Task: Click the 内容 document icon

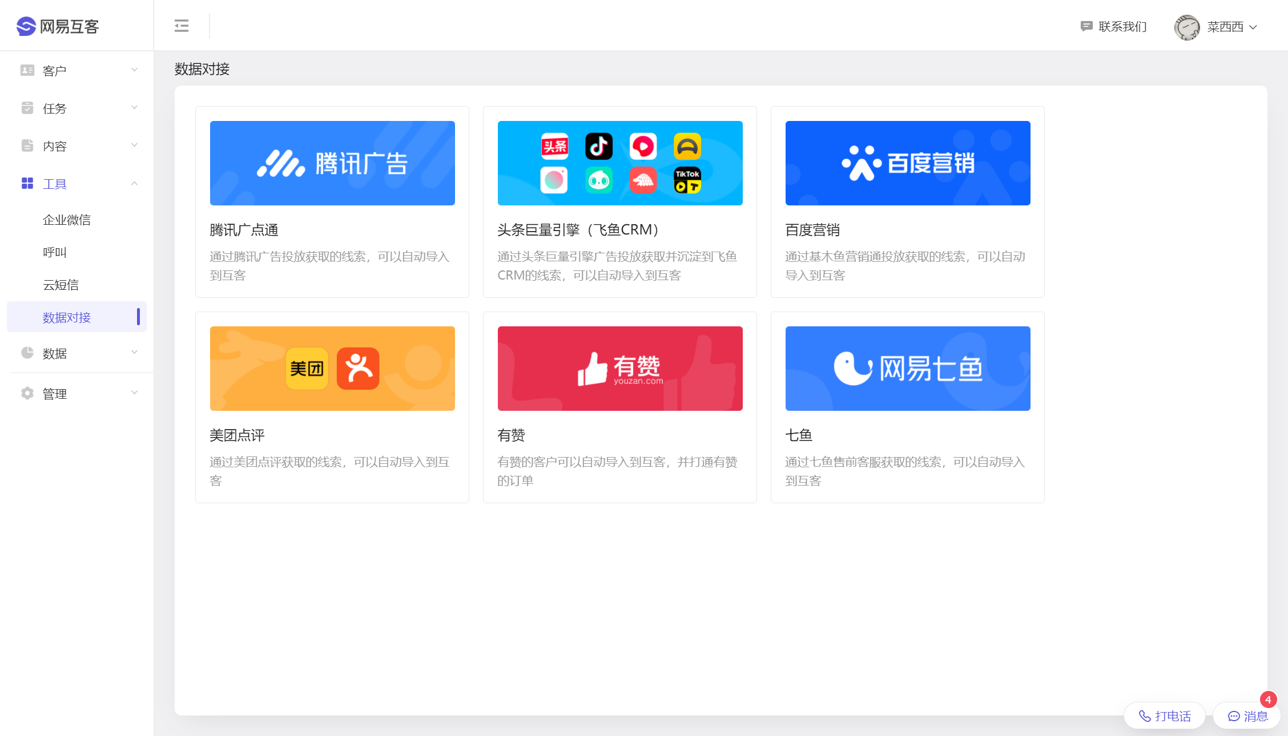Action: 27,145
